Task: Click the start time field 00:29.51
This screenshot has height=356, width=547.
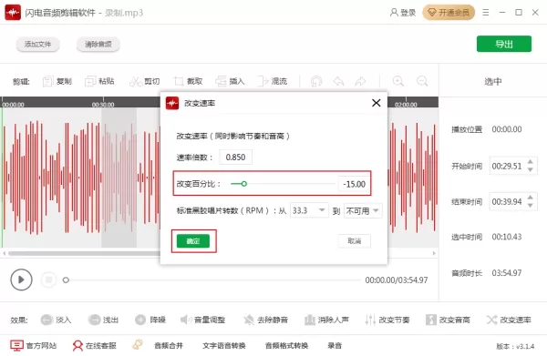Action: click(507, 166)
